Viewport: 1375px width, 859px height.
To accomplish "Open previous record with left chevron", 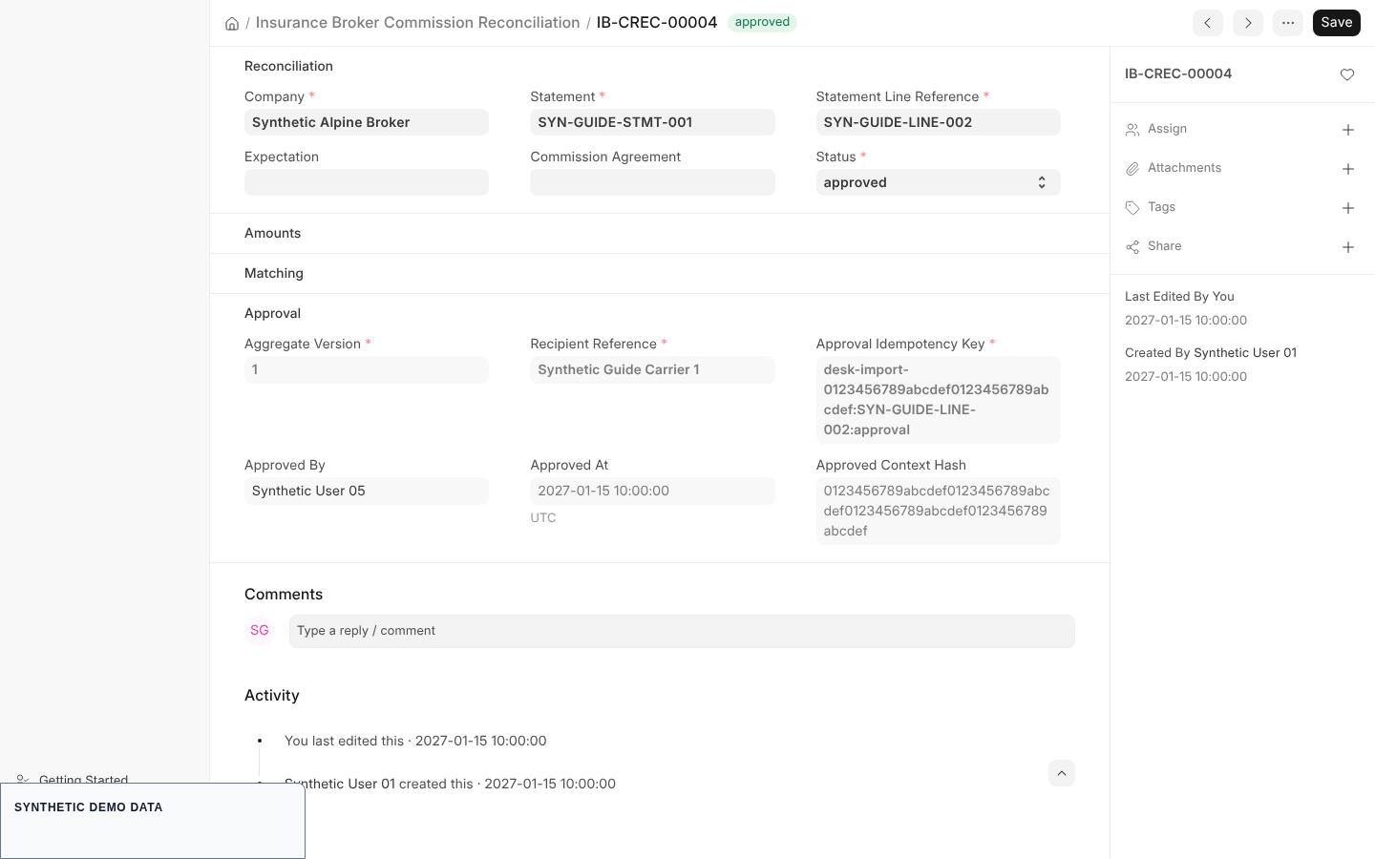I will (1208, 23).
